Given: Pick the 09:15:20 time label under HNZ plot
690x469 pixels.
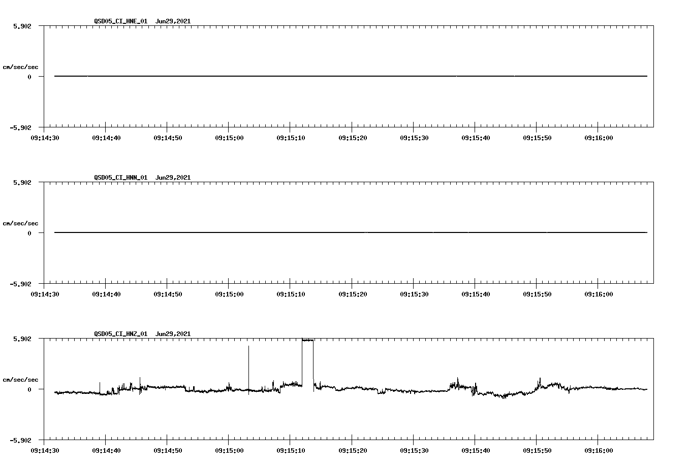Looking at the screenshot, I should 352,451.
